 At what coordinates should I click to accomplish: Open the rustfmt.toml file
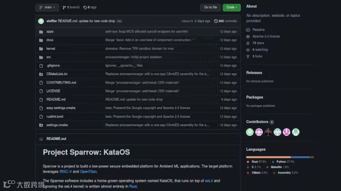click(55, 117)
